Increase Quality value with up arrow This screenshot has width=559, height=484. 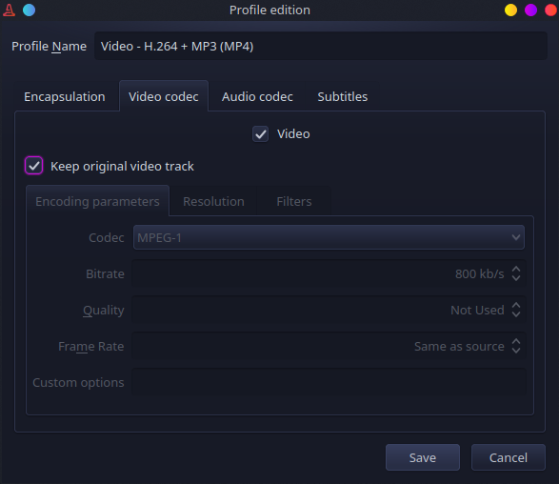[516, 305]
